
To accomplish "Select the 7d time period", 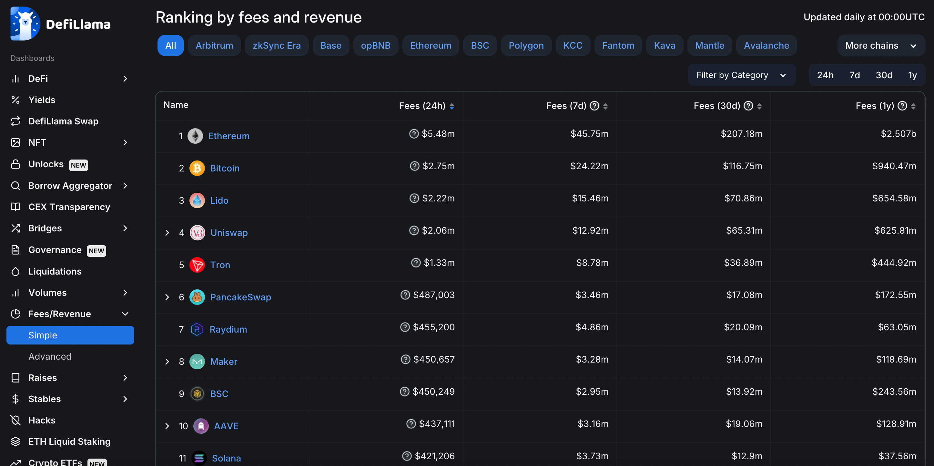I will tap(855, 75).
